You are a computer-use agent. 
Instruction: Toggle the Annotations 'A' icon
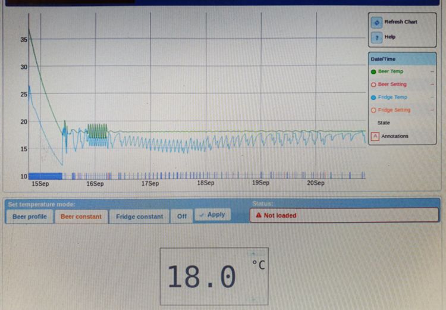375,136
